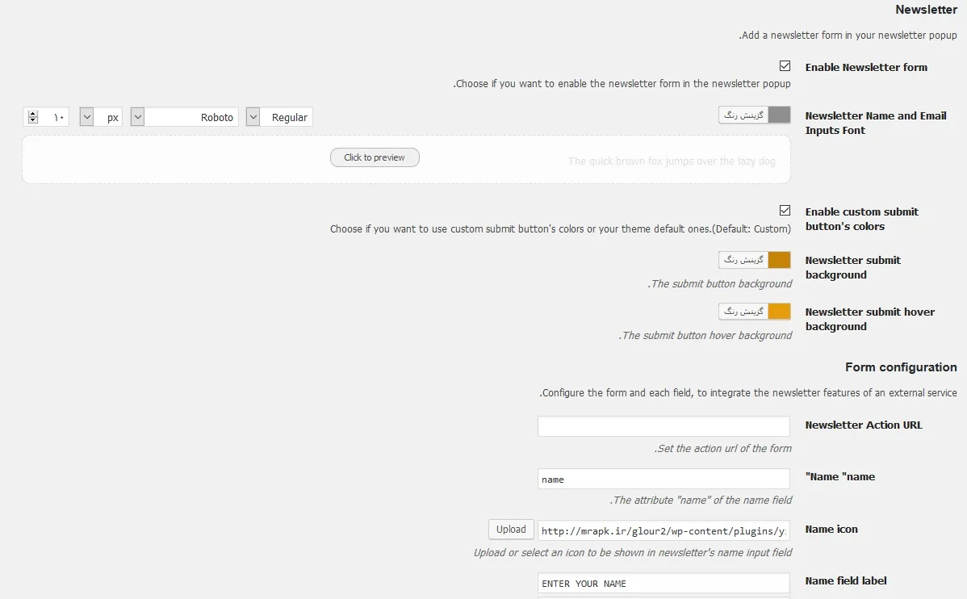Uncheck the Enable Newsletter form checkbox
Image resolution: width=967 pixels, height=599 pixels.
point(785,66)
